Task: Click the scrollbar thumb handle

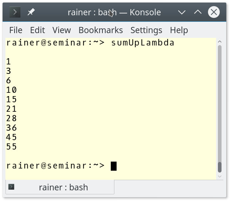Action: pyautogui.click(x=220, y=167)
